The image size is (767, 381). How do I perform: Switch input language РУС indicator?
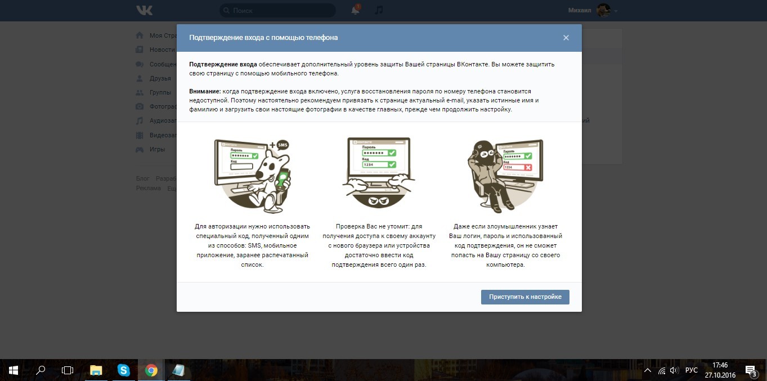click(x=691, y=370)
